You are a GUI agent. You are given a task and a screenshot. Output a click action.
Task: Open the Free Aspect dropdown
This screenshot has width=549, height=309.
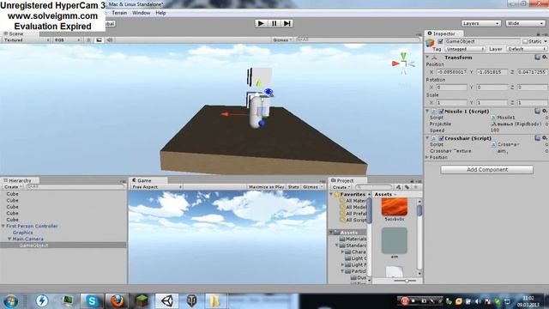tap(156, 187)
